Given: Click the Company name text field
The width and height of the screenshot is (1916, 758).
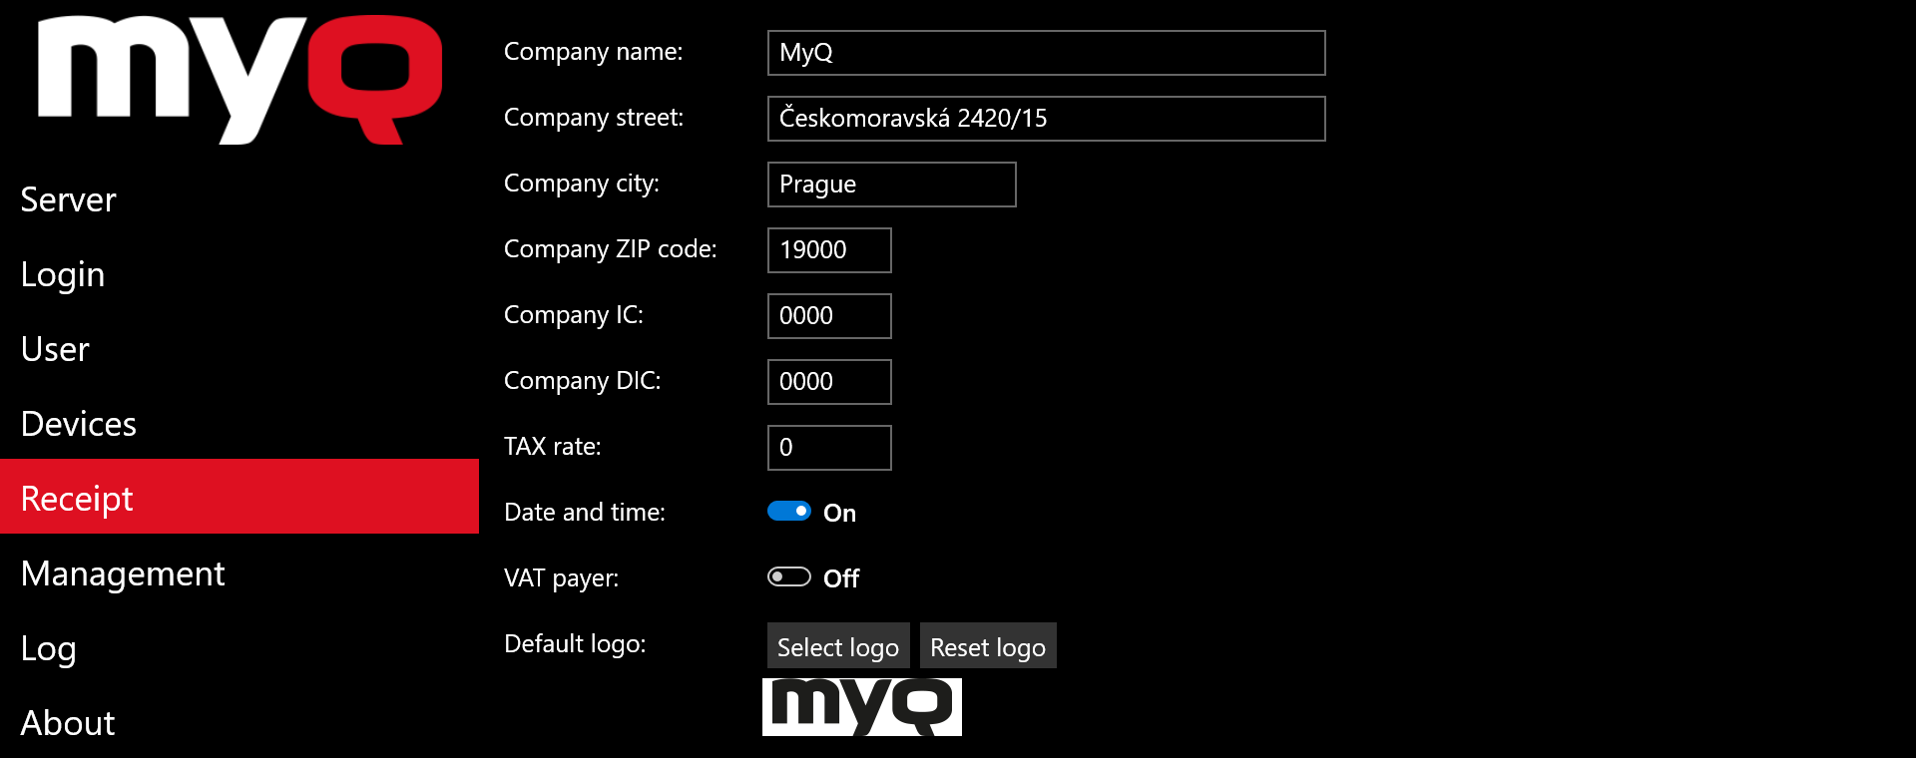Looking at the screenshot, I should pyautogui.click(x=1046, y=53).
